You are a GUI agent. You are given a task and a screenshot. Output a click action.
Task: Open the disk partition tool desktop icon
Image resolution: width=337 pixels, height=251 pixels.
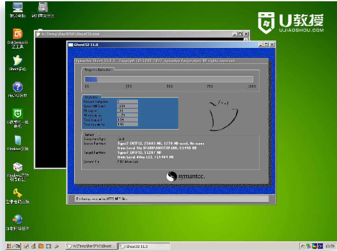[x=43, y=10]
